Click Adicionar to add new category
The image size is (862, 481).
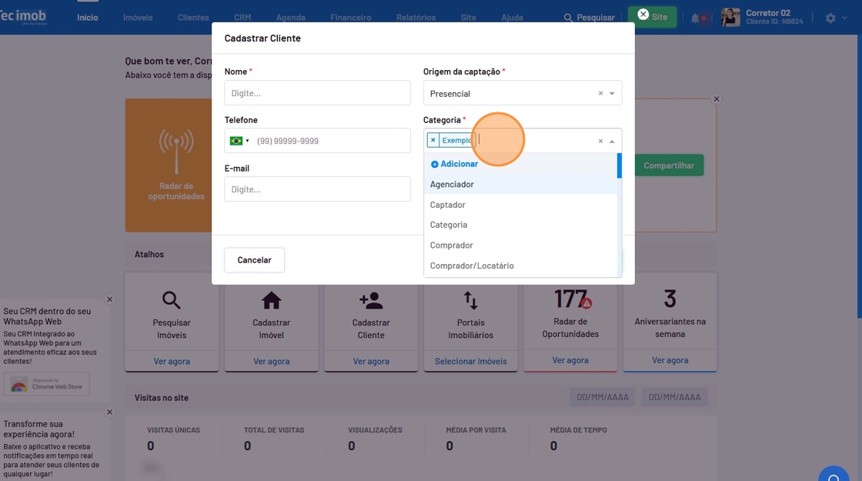tap(454, 164)
